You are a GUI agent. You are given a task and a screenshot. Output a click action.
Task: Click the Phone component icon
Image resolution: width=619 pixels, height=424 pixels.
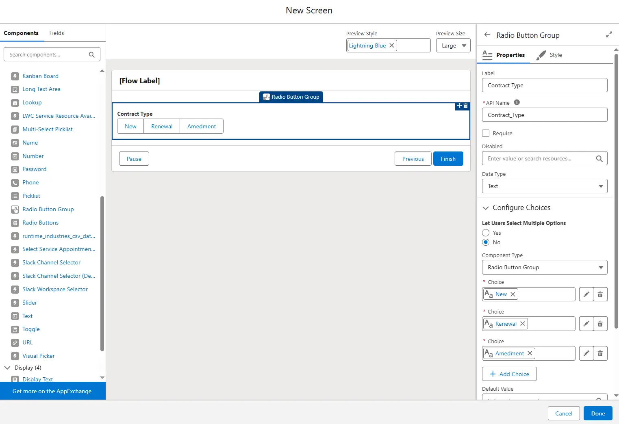coord(15,183)
